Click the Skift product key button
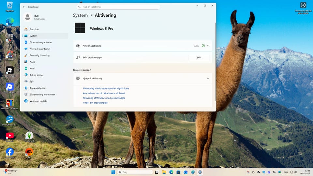Image resolution: width=313 pixels, height=176 pixels. click(199, 57)
